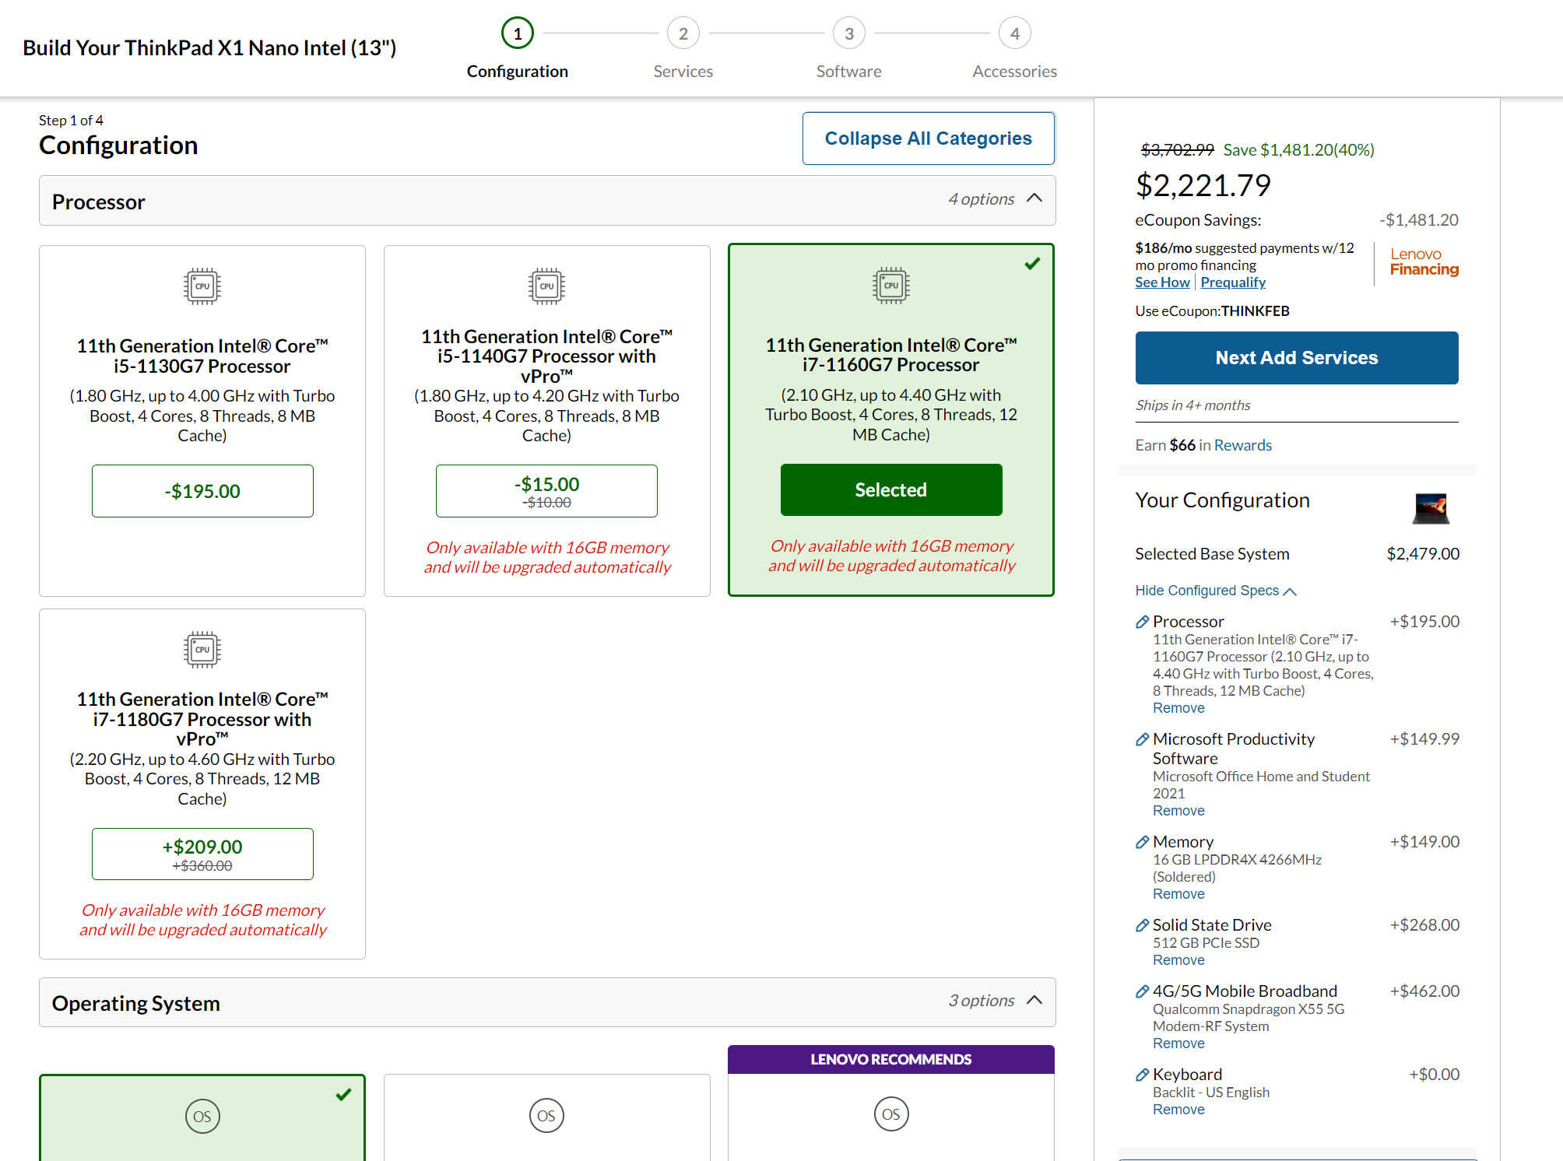
Task: Click the Lenovo Financing logo
Action: tap(1424, 262)
